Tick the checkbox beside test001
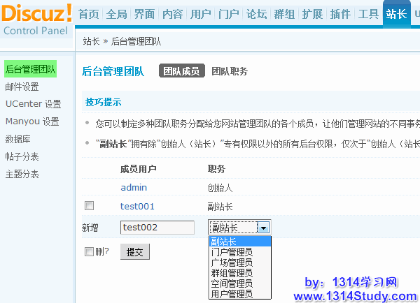The height and width of the screenshot is (303, 420). pos(89,206)
